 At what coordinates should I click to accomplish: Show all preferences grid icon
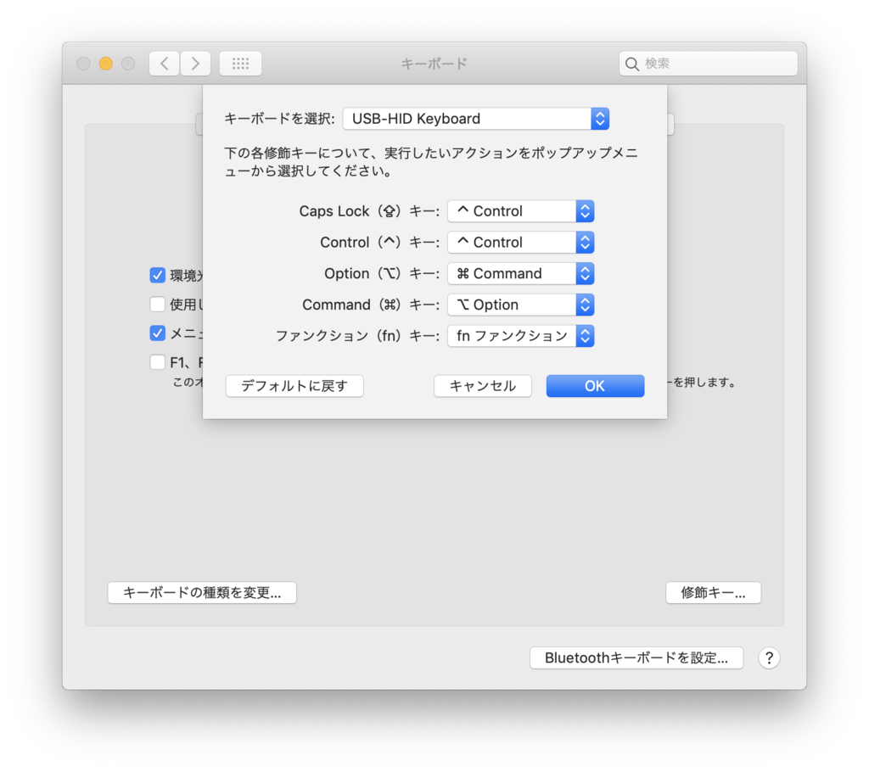point(240,64)
